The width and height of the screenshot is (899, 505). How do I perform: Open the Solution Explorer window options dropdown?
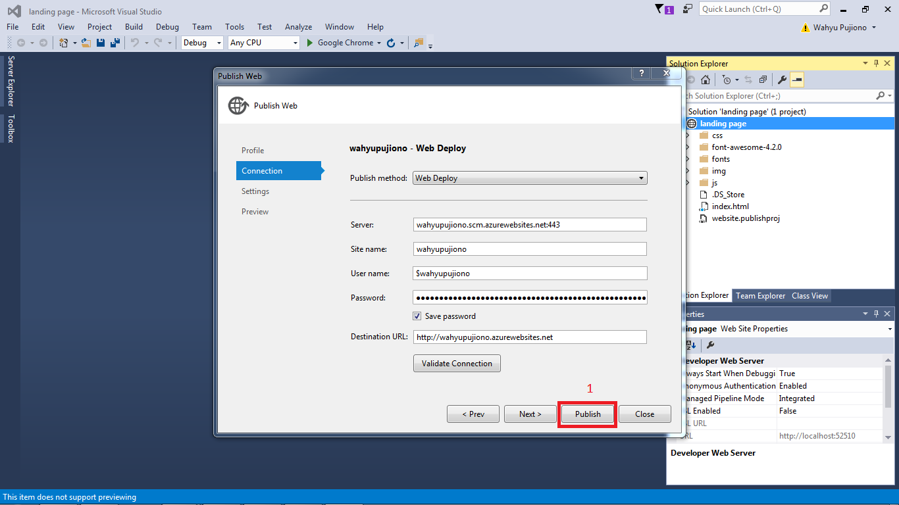[865, 63]
